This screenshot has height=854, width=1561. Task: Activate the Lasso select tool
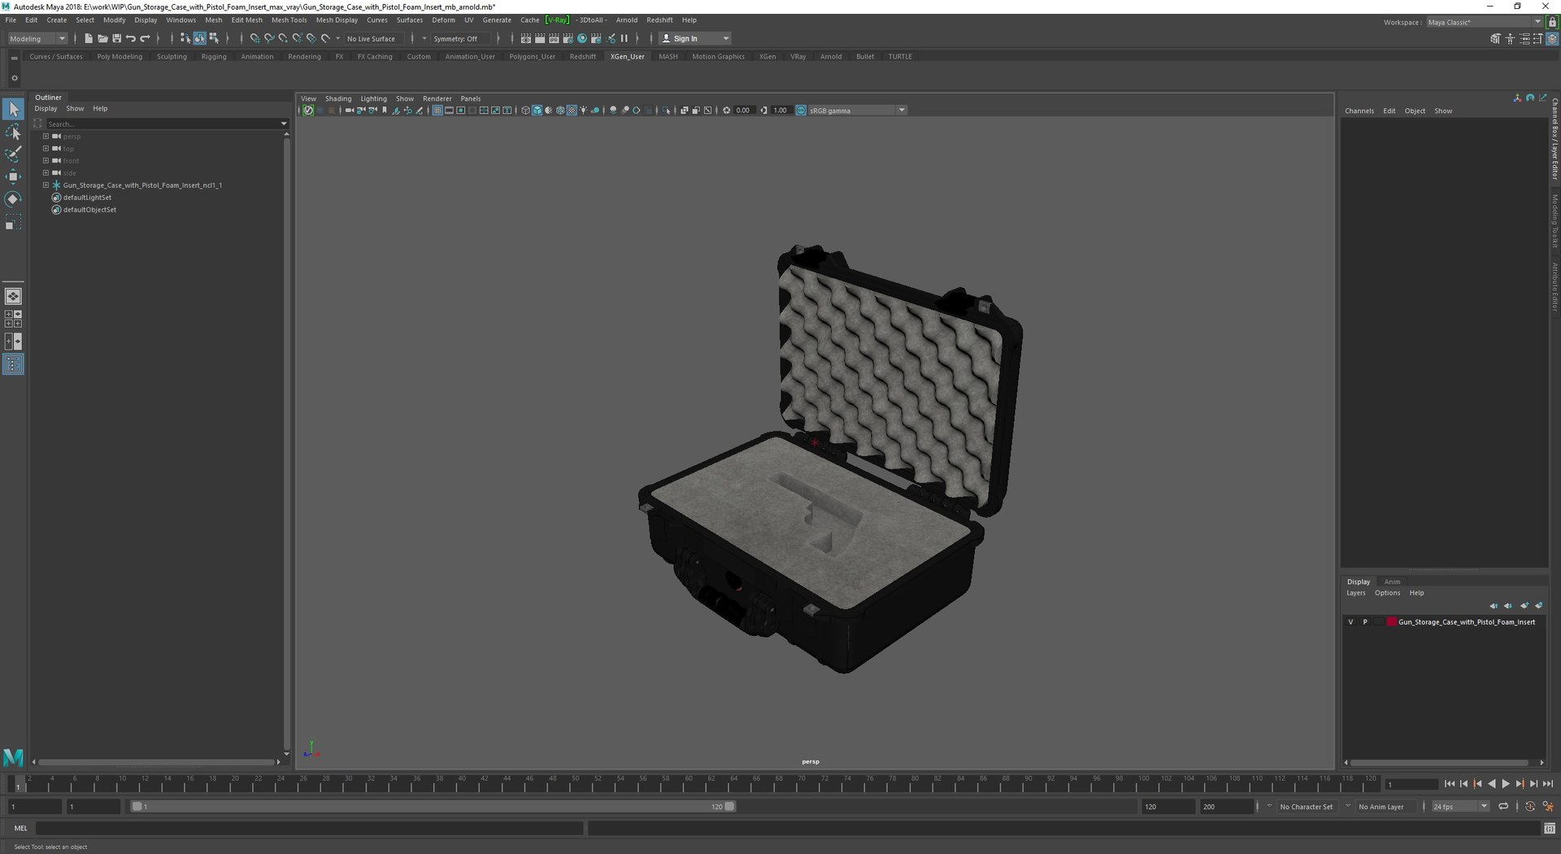point(13,132)
